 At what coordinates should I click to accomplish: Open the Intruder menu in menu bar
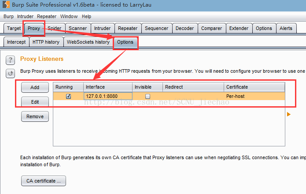click(x=25, y=16)
